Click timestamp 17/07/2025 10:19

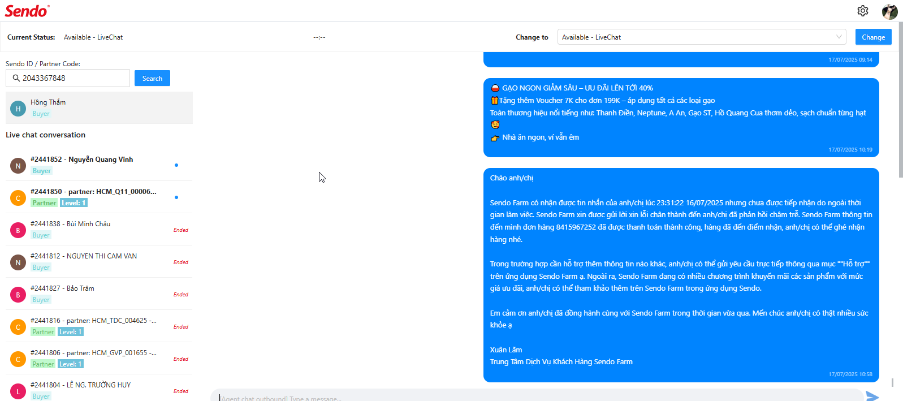tap(850, 150)
